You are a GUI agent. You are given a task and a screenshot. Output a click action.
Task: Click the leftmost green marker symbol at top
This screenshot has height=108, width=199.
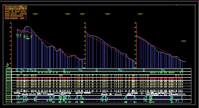click(x=35, y=14)
